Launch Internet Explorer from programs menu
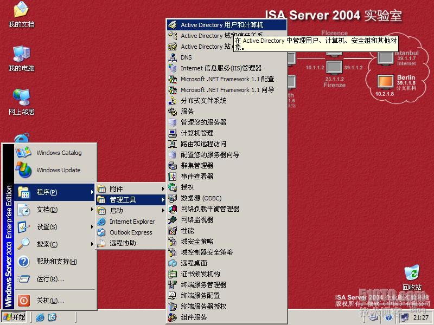The image size is (434, 325). (x=131, y=222)
